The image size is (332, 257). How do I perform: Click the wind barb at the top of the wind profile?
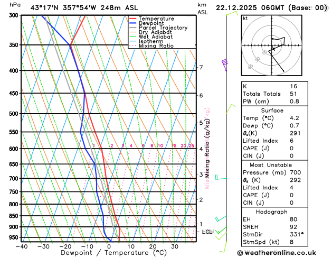click(x=232, y=13)
